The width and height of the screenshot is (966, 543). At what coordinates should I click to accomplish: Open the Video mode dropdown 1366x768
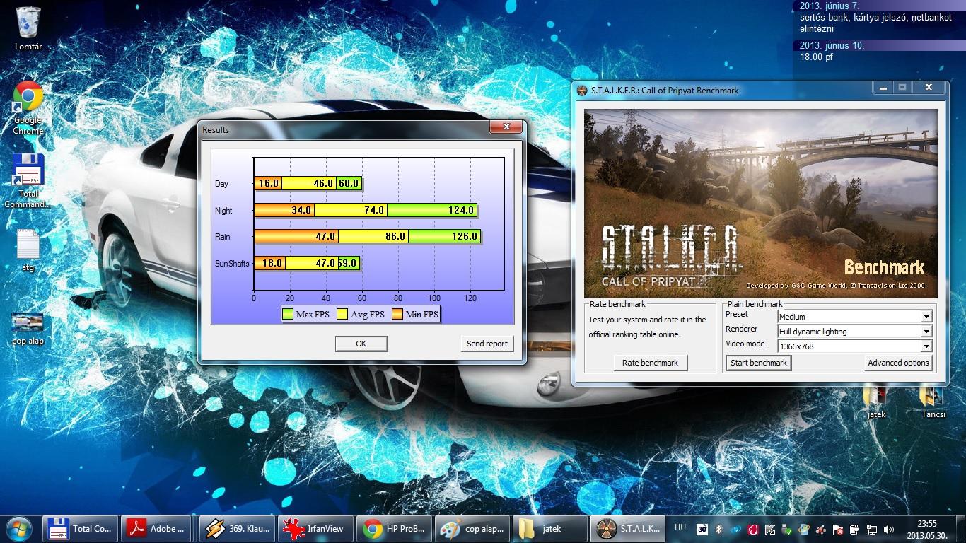pyautogui.click(x=855, y=346)
